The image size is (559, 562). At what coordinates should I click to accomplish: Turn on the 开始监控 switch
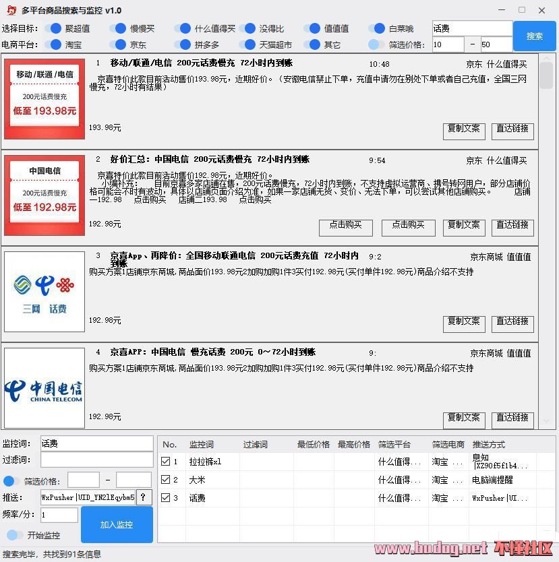pyautogui.click(x=15, y=535)
